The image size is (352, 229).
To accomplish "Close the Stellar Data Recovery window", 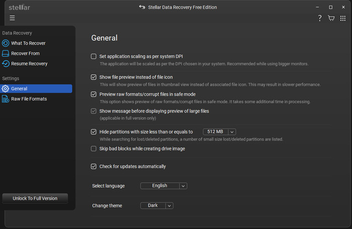I will click(343, 7).
